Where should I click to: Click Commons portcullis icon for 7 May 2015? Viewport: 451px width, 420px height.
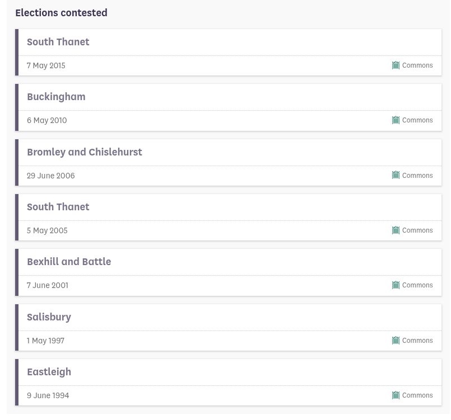tap(396, 65)
